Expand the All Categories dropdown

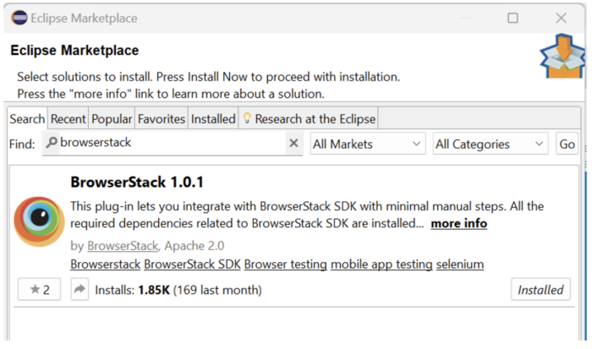click(491, 145)
